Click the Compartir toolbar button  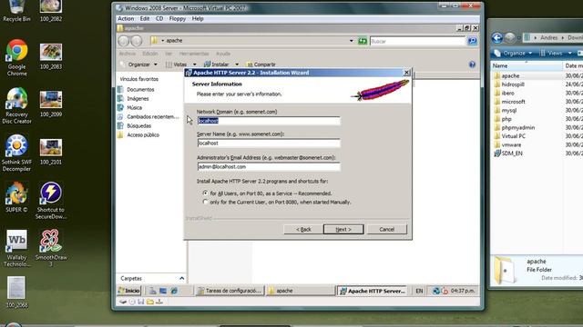[x=261, y=64]
